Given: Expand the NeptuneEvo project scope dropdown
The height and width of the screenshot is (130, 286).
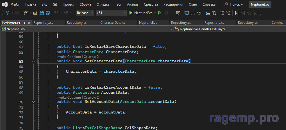Looking at the screenshot, I should (x=171, y=29).
